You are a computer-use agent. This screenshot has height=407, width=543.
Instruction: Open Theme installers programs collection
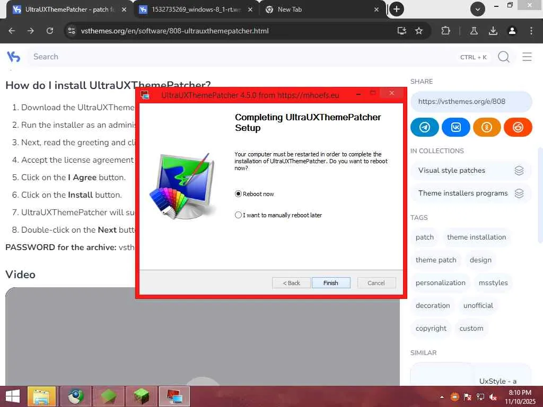[x=471, y=193]
